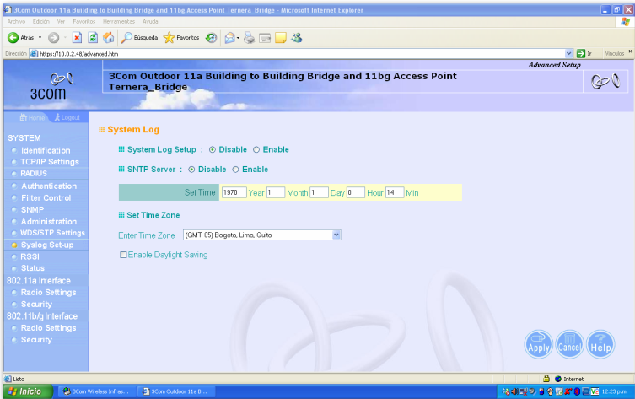Open the Back button history dropdown arrow

point(40,38)
